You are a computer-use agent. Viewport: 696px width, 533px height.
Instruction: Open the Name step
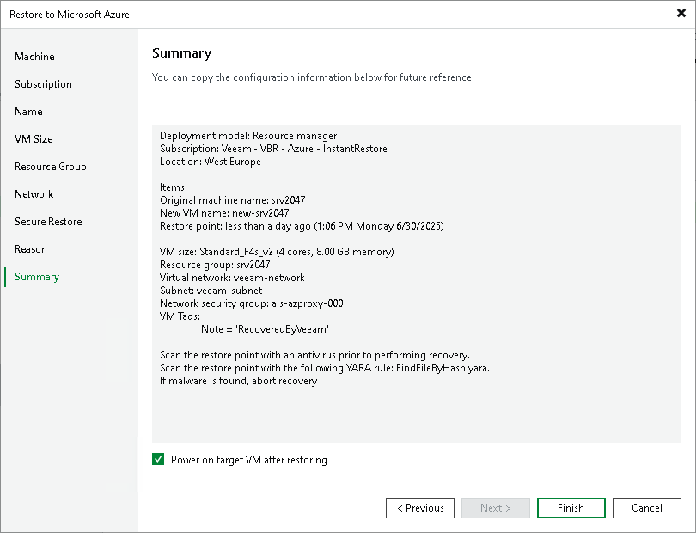click(x=28, y=112)
